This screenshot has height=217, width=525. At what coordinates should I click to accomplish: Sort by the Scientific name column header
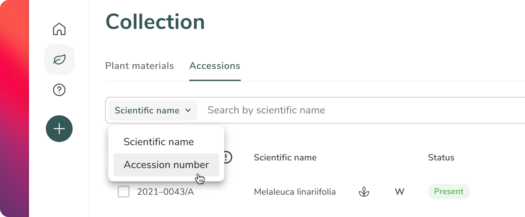[285, 157]
